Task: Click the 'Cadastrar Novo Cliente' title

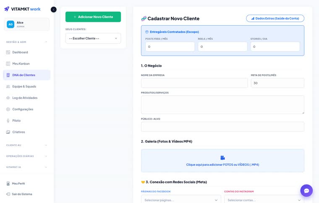Action: [x=173, y=18]
